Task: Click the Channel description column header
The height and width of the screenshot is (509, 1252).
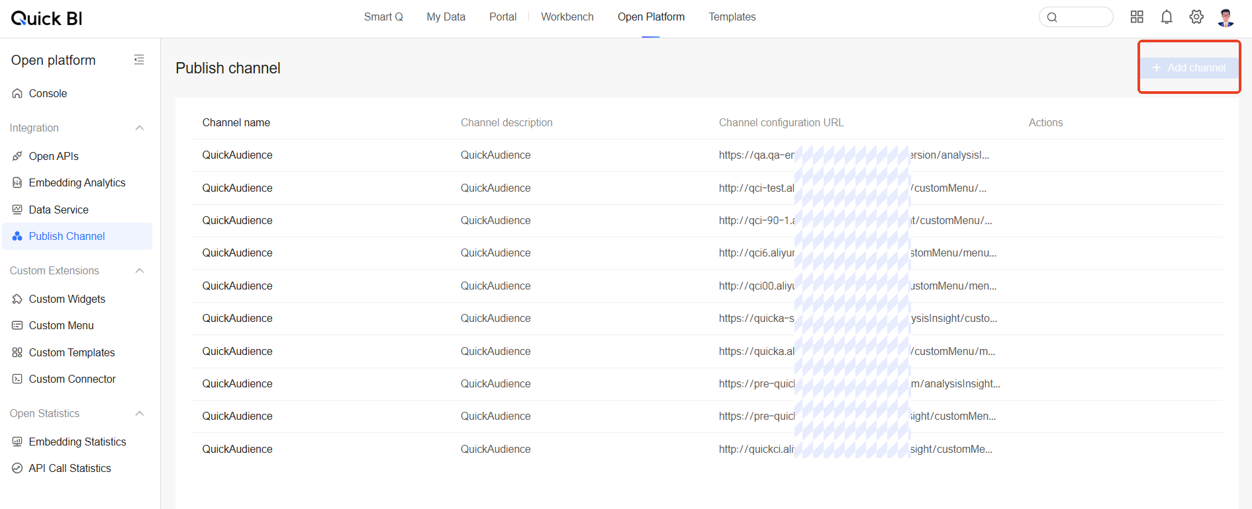Action: [506, 123]
